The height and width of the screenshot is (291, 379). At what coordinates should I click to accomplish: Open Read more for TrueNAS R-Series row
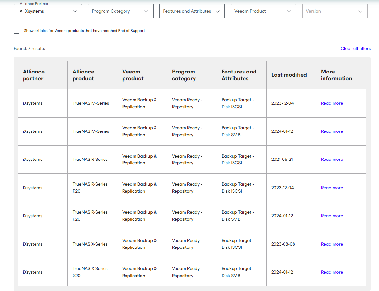tap(332, 159)
